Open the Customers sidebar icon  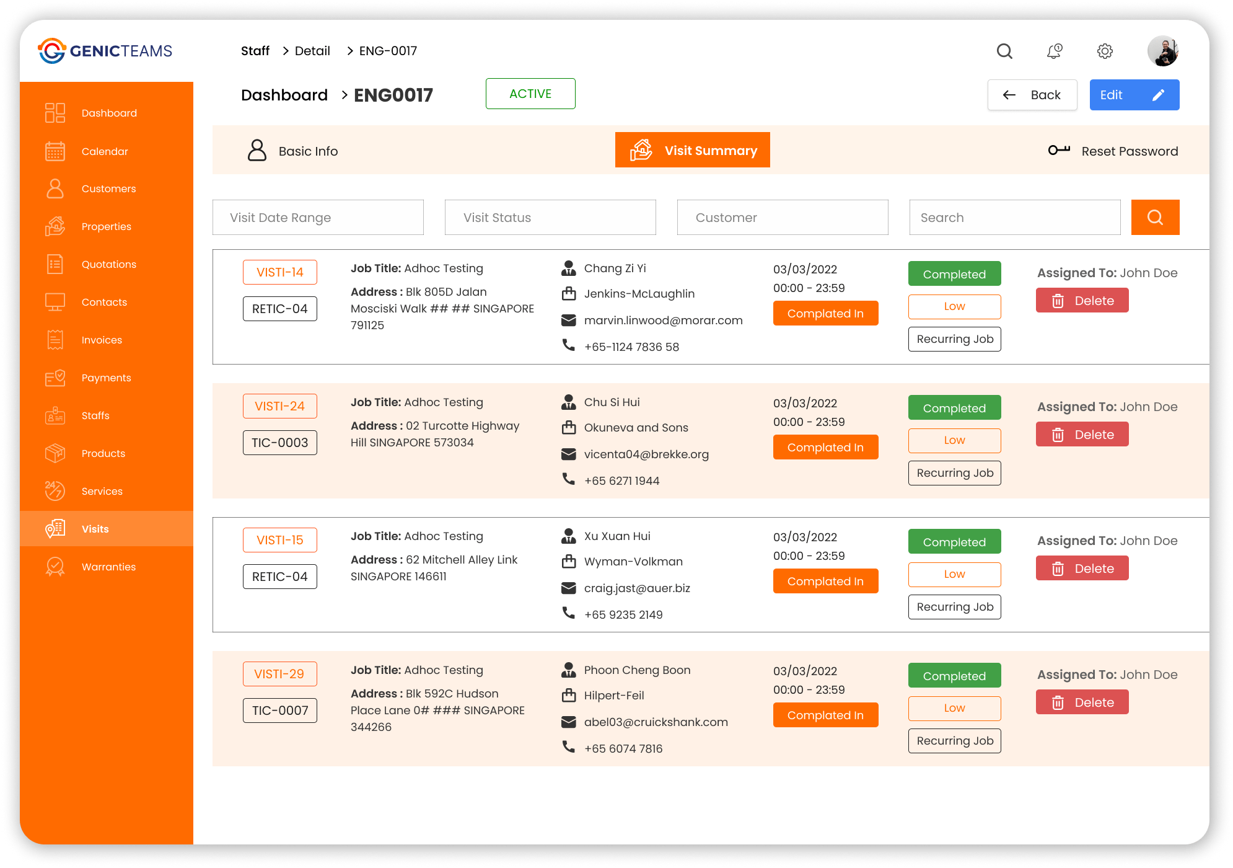point(55,188)
